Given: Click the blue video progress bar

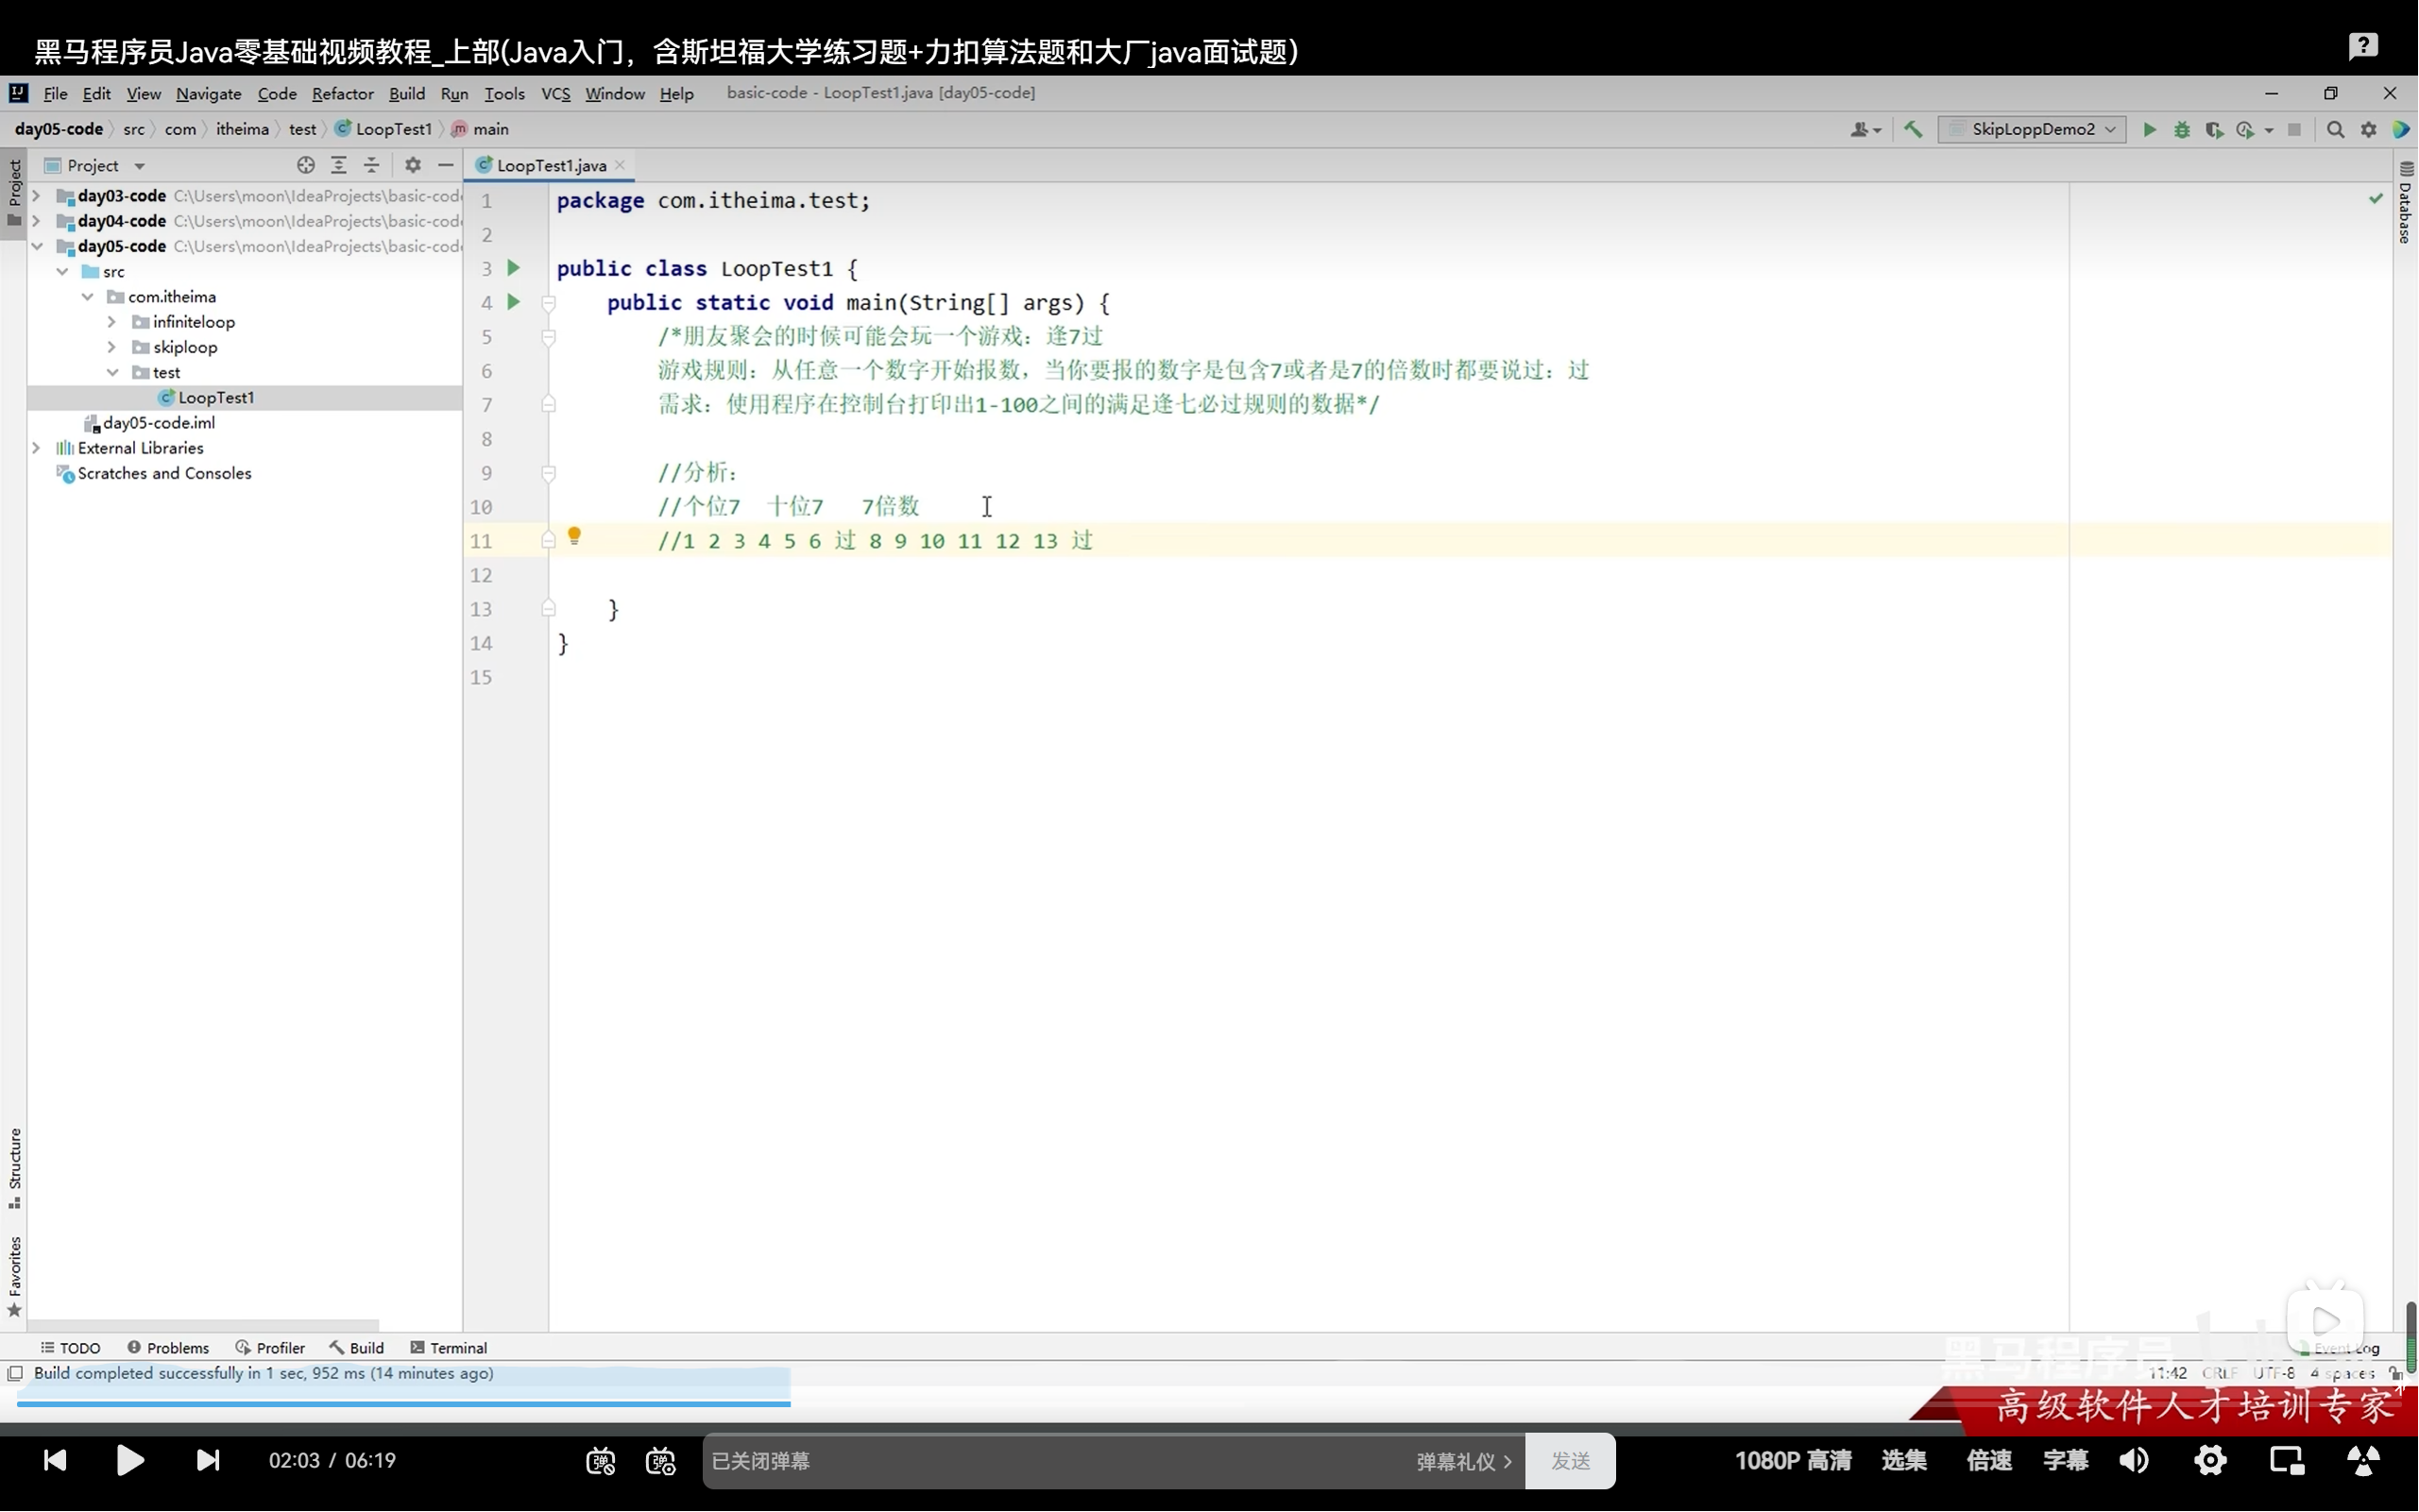Looking at the screenshot, I should [x=400, y=1404].
